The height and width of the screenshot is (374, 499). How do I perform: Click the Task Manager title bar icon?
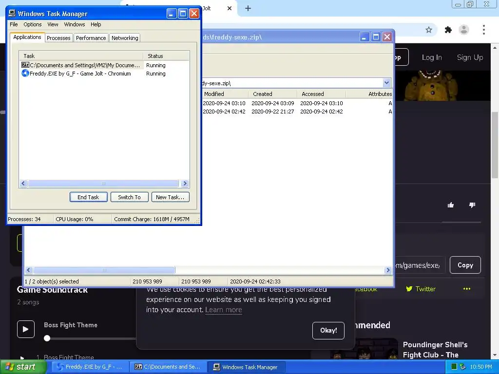point(12,13)
